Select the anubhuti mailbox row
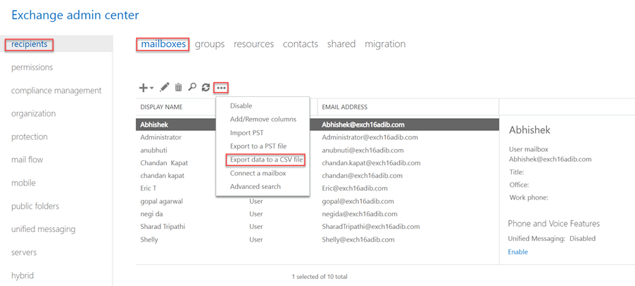 point(317,150)
